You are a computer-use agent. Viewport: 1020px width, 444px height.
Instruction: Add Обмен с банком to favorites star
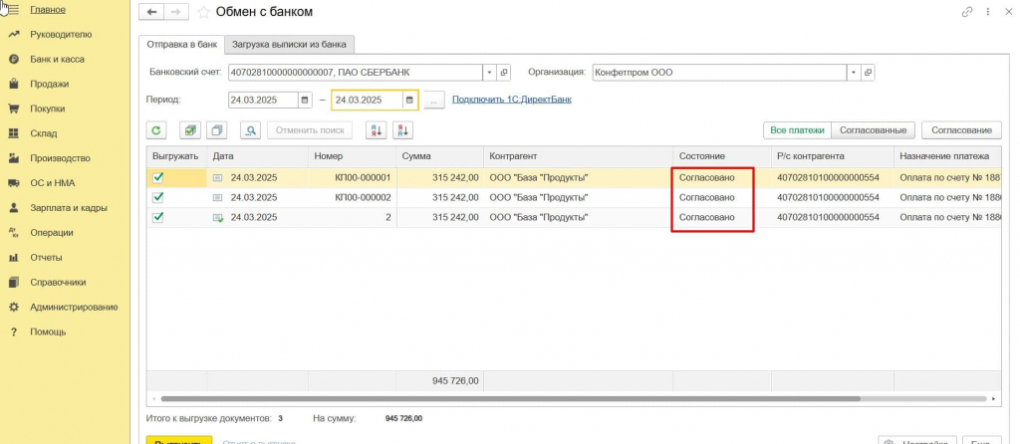203,12
